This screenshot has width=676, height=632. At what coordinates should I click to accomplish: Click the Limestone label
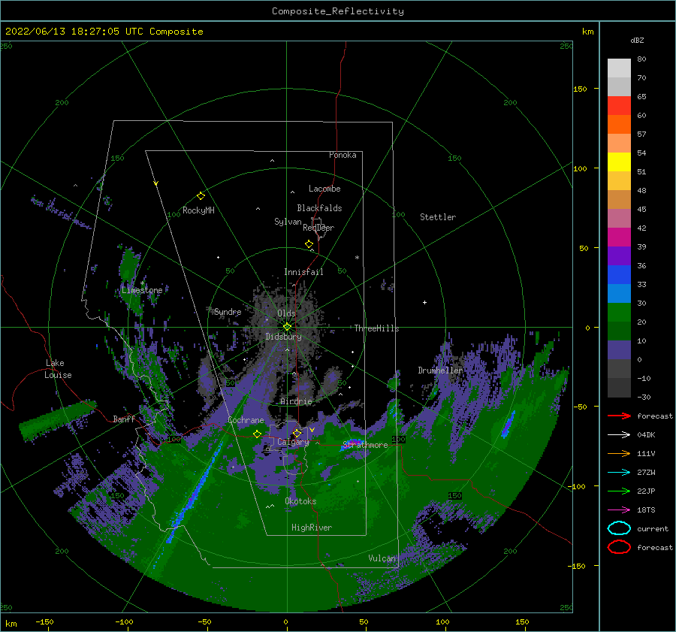click(x=142, y=290)
